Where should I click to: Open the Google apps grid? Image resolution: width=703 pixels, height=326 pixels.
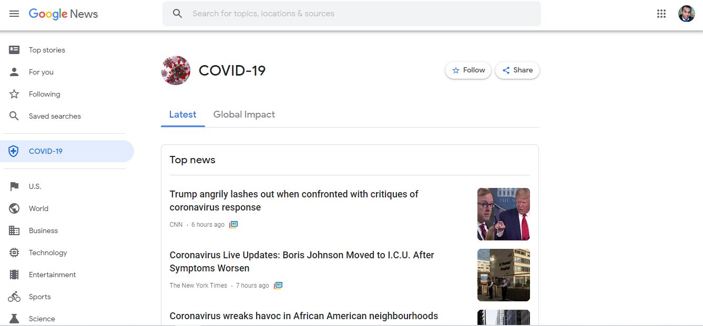(661, 14)
